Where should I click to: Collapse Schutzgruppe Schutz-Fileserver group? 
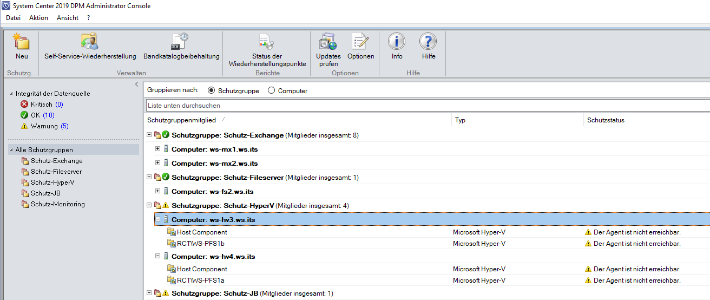[149, 177]
